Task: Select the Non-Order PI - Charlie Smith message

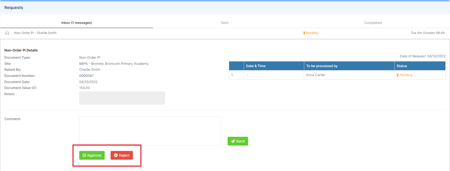Action: pyautogui.click(x=35, y=33)
